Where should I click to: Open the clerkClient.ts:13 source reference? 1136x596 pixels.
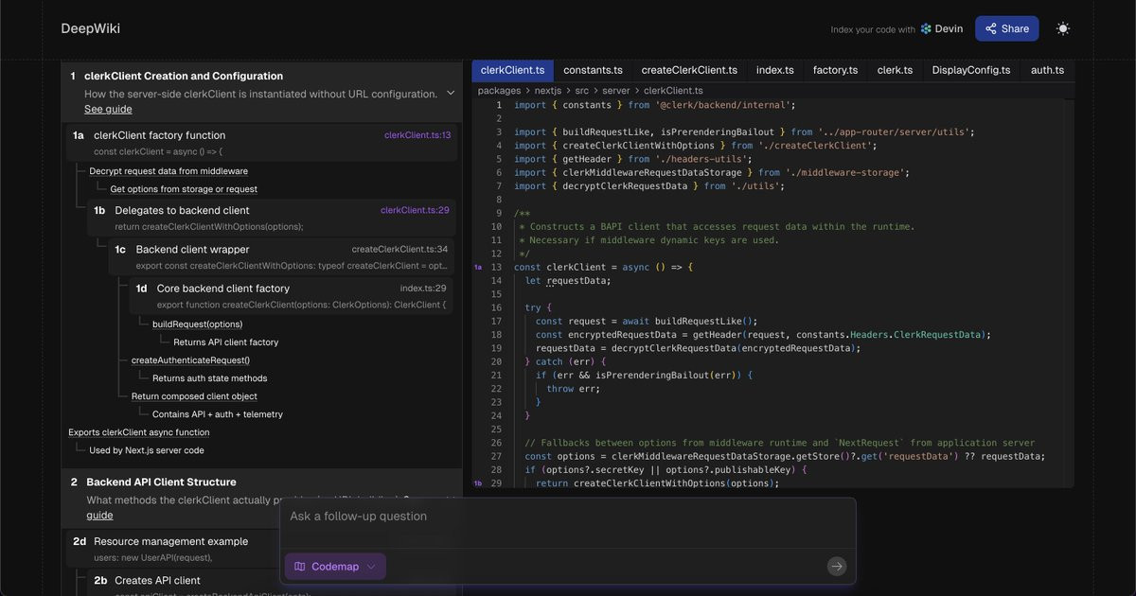[417, 135]
